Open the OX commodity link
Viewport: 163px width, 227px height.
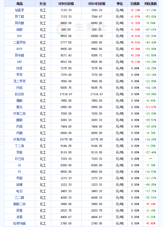tap(20, 165)
